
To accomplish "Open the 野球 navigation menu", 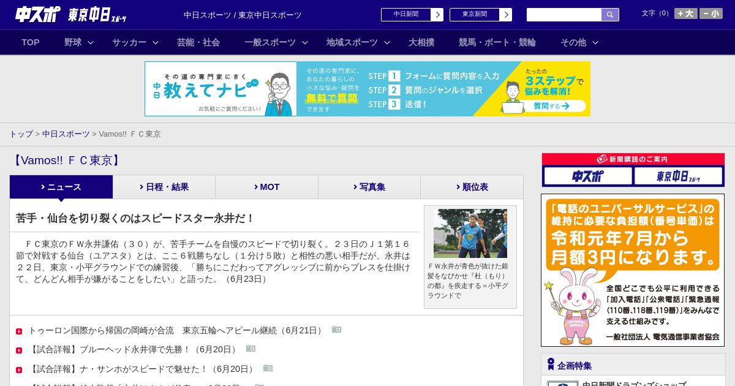I will click(x=73, y=42).
